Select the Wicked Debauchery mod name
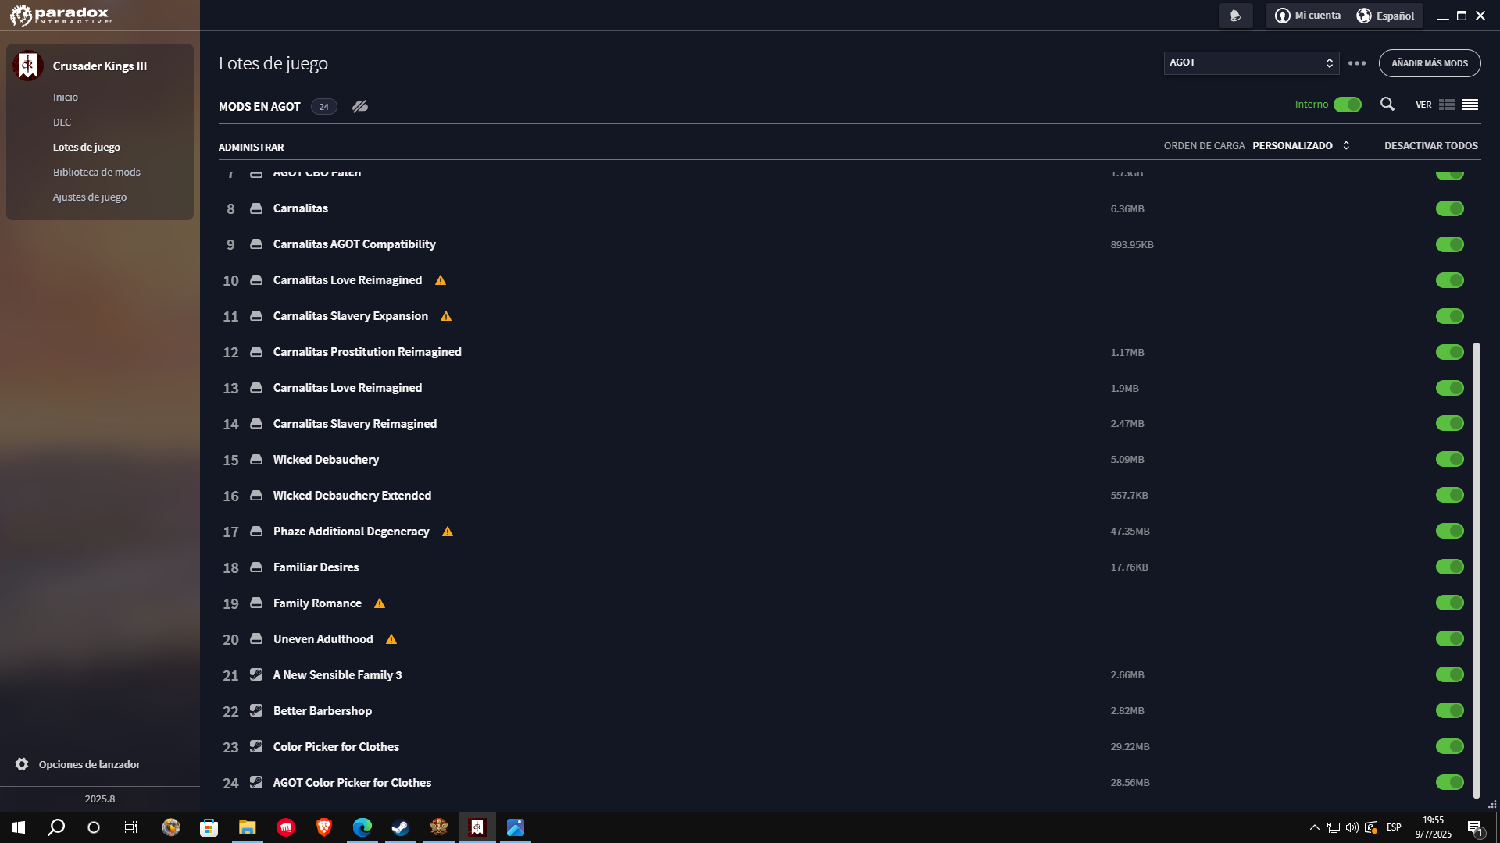 pyautogui.click(x=326, y=460)
